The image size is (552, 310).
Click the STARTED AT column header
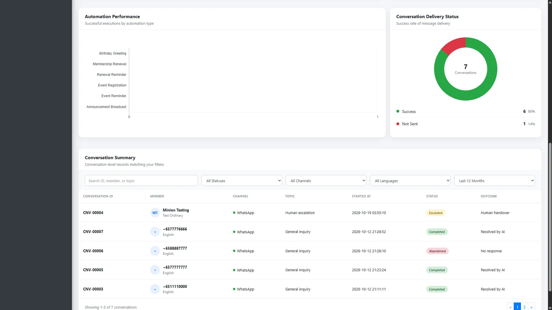[361, 196]
